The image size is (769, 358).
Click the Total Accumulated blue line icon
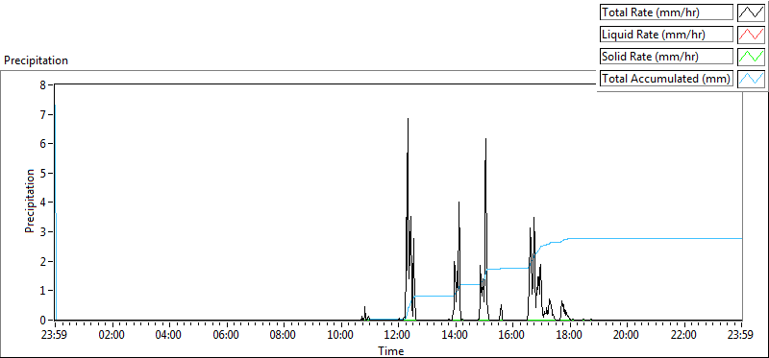(751, 78)
